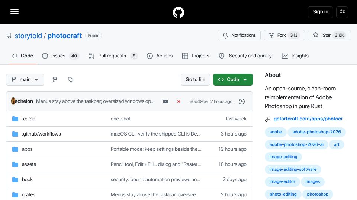Screen dimensions: 357x200
Task: Open the latest commit message 'Menus stay above the taskbar'
Action: pos(95,101)
